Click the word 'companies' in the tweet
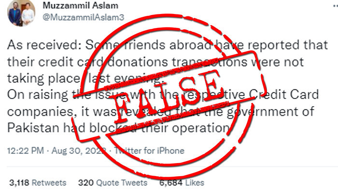 40,112
